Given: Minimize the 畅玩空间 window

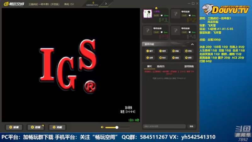Looking at the screenshot, I should 189,3.
